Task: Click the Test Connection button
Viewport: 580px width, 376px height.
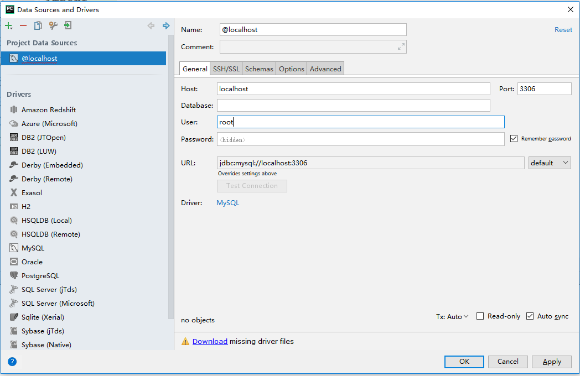Action: [x=252, y=186]
